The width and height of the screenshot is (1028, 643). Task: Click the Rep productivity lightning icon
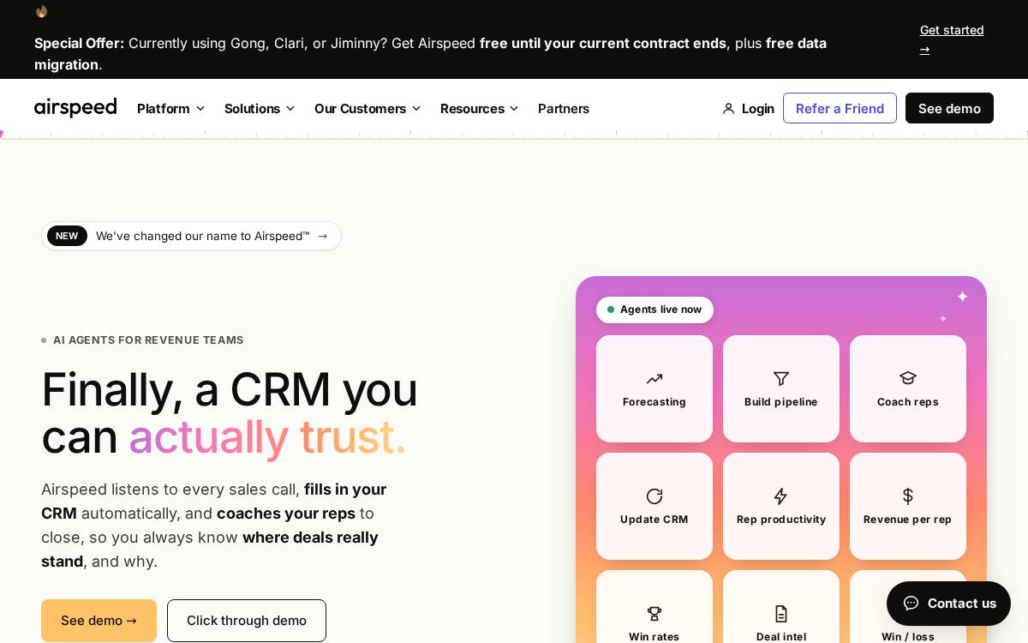point(781,496)
